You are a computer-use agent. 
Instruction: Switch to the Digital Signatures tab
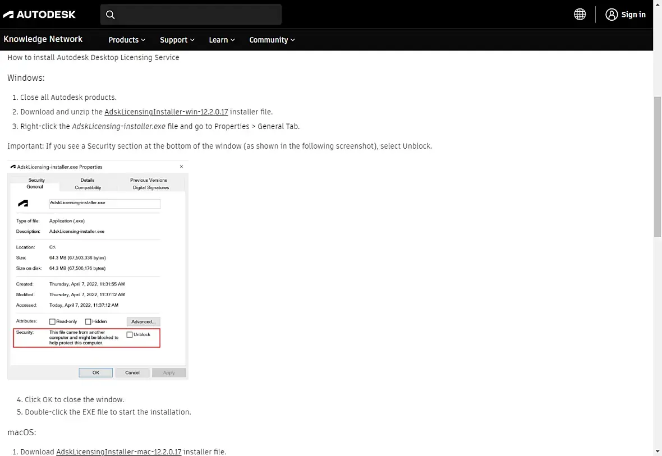pyautogui.click(x=151, y=187)
